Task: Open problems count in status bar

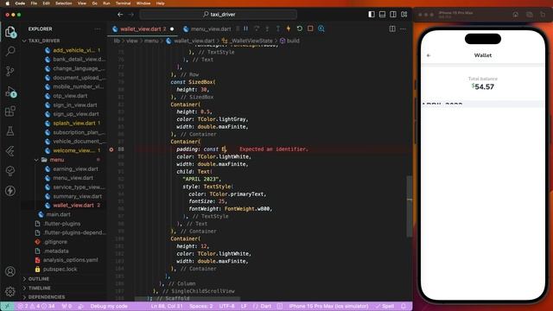Action: pos(36,306)
